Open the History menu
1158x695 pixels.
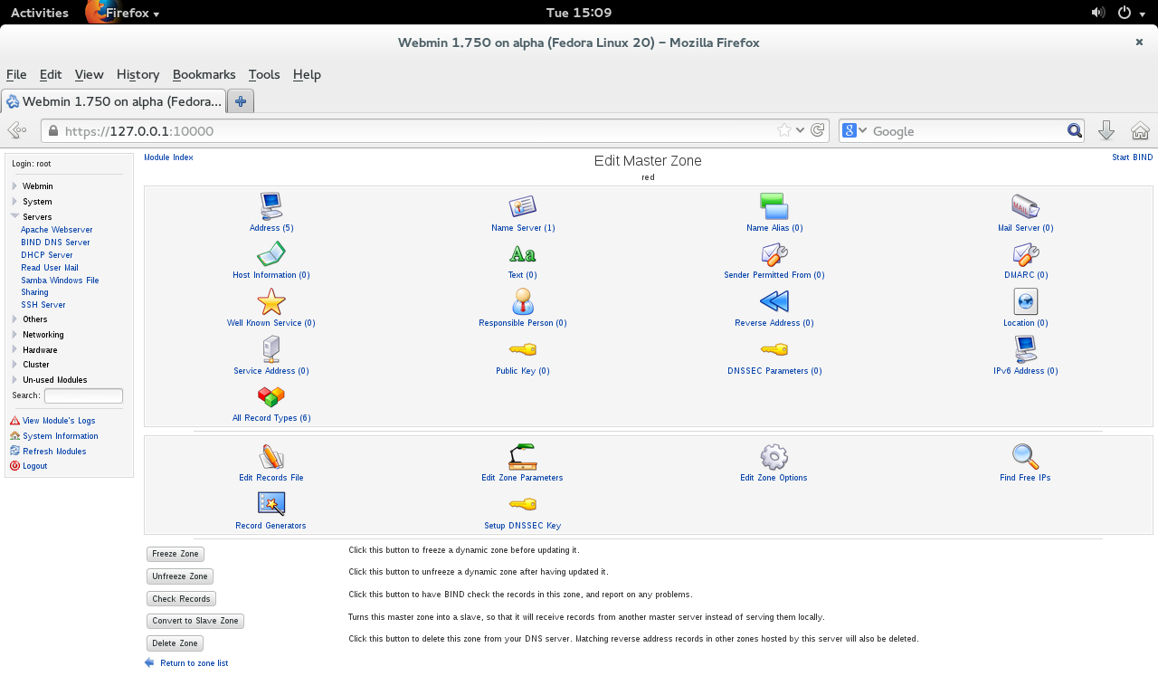point(138,75)
